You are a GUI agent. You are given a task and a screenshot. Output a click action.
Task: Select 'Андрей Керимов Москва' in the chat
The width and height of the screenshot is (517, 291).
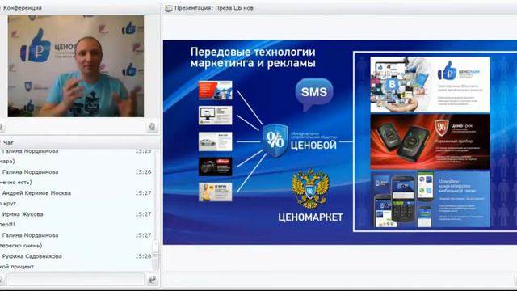36,193
